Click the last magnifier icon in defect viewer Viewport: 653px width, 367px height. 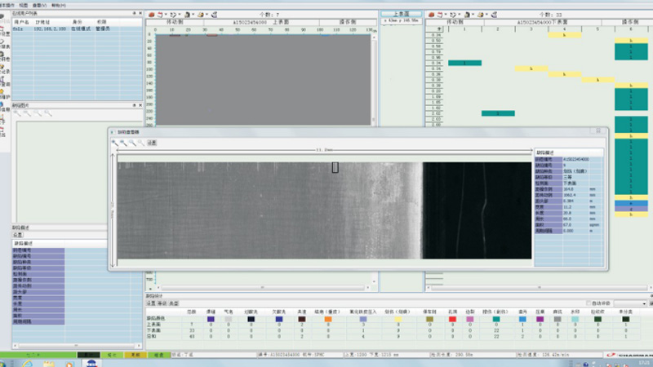coord(140,143)
